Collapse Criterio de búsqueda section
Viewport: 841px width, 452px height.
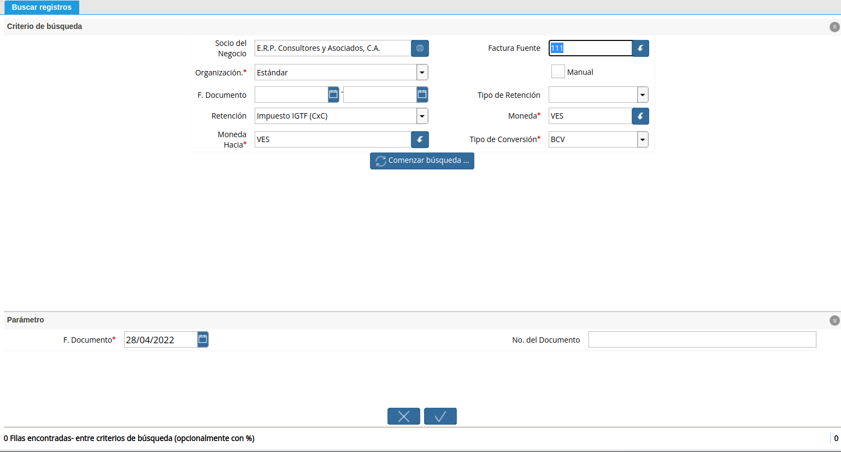click(834, 27)
